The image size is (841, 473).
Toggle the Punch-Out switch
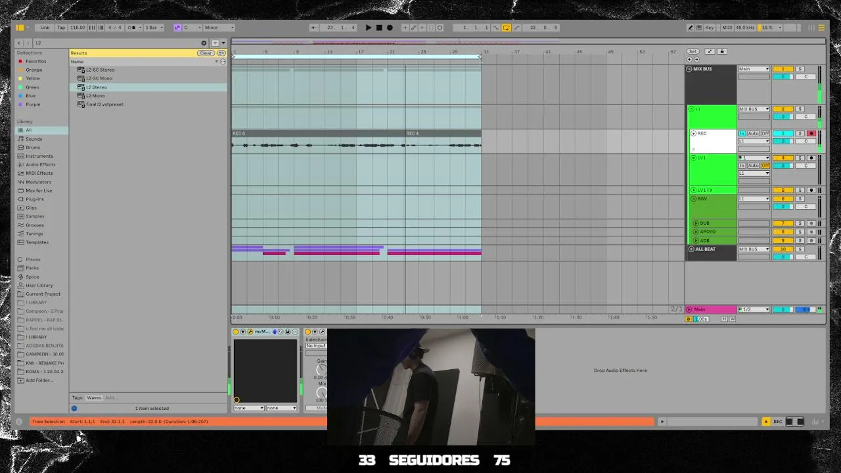516,28
